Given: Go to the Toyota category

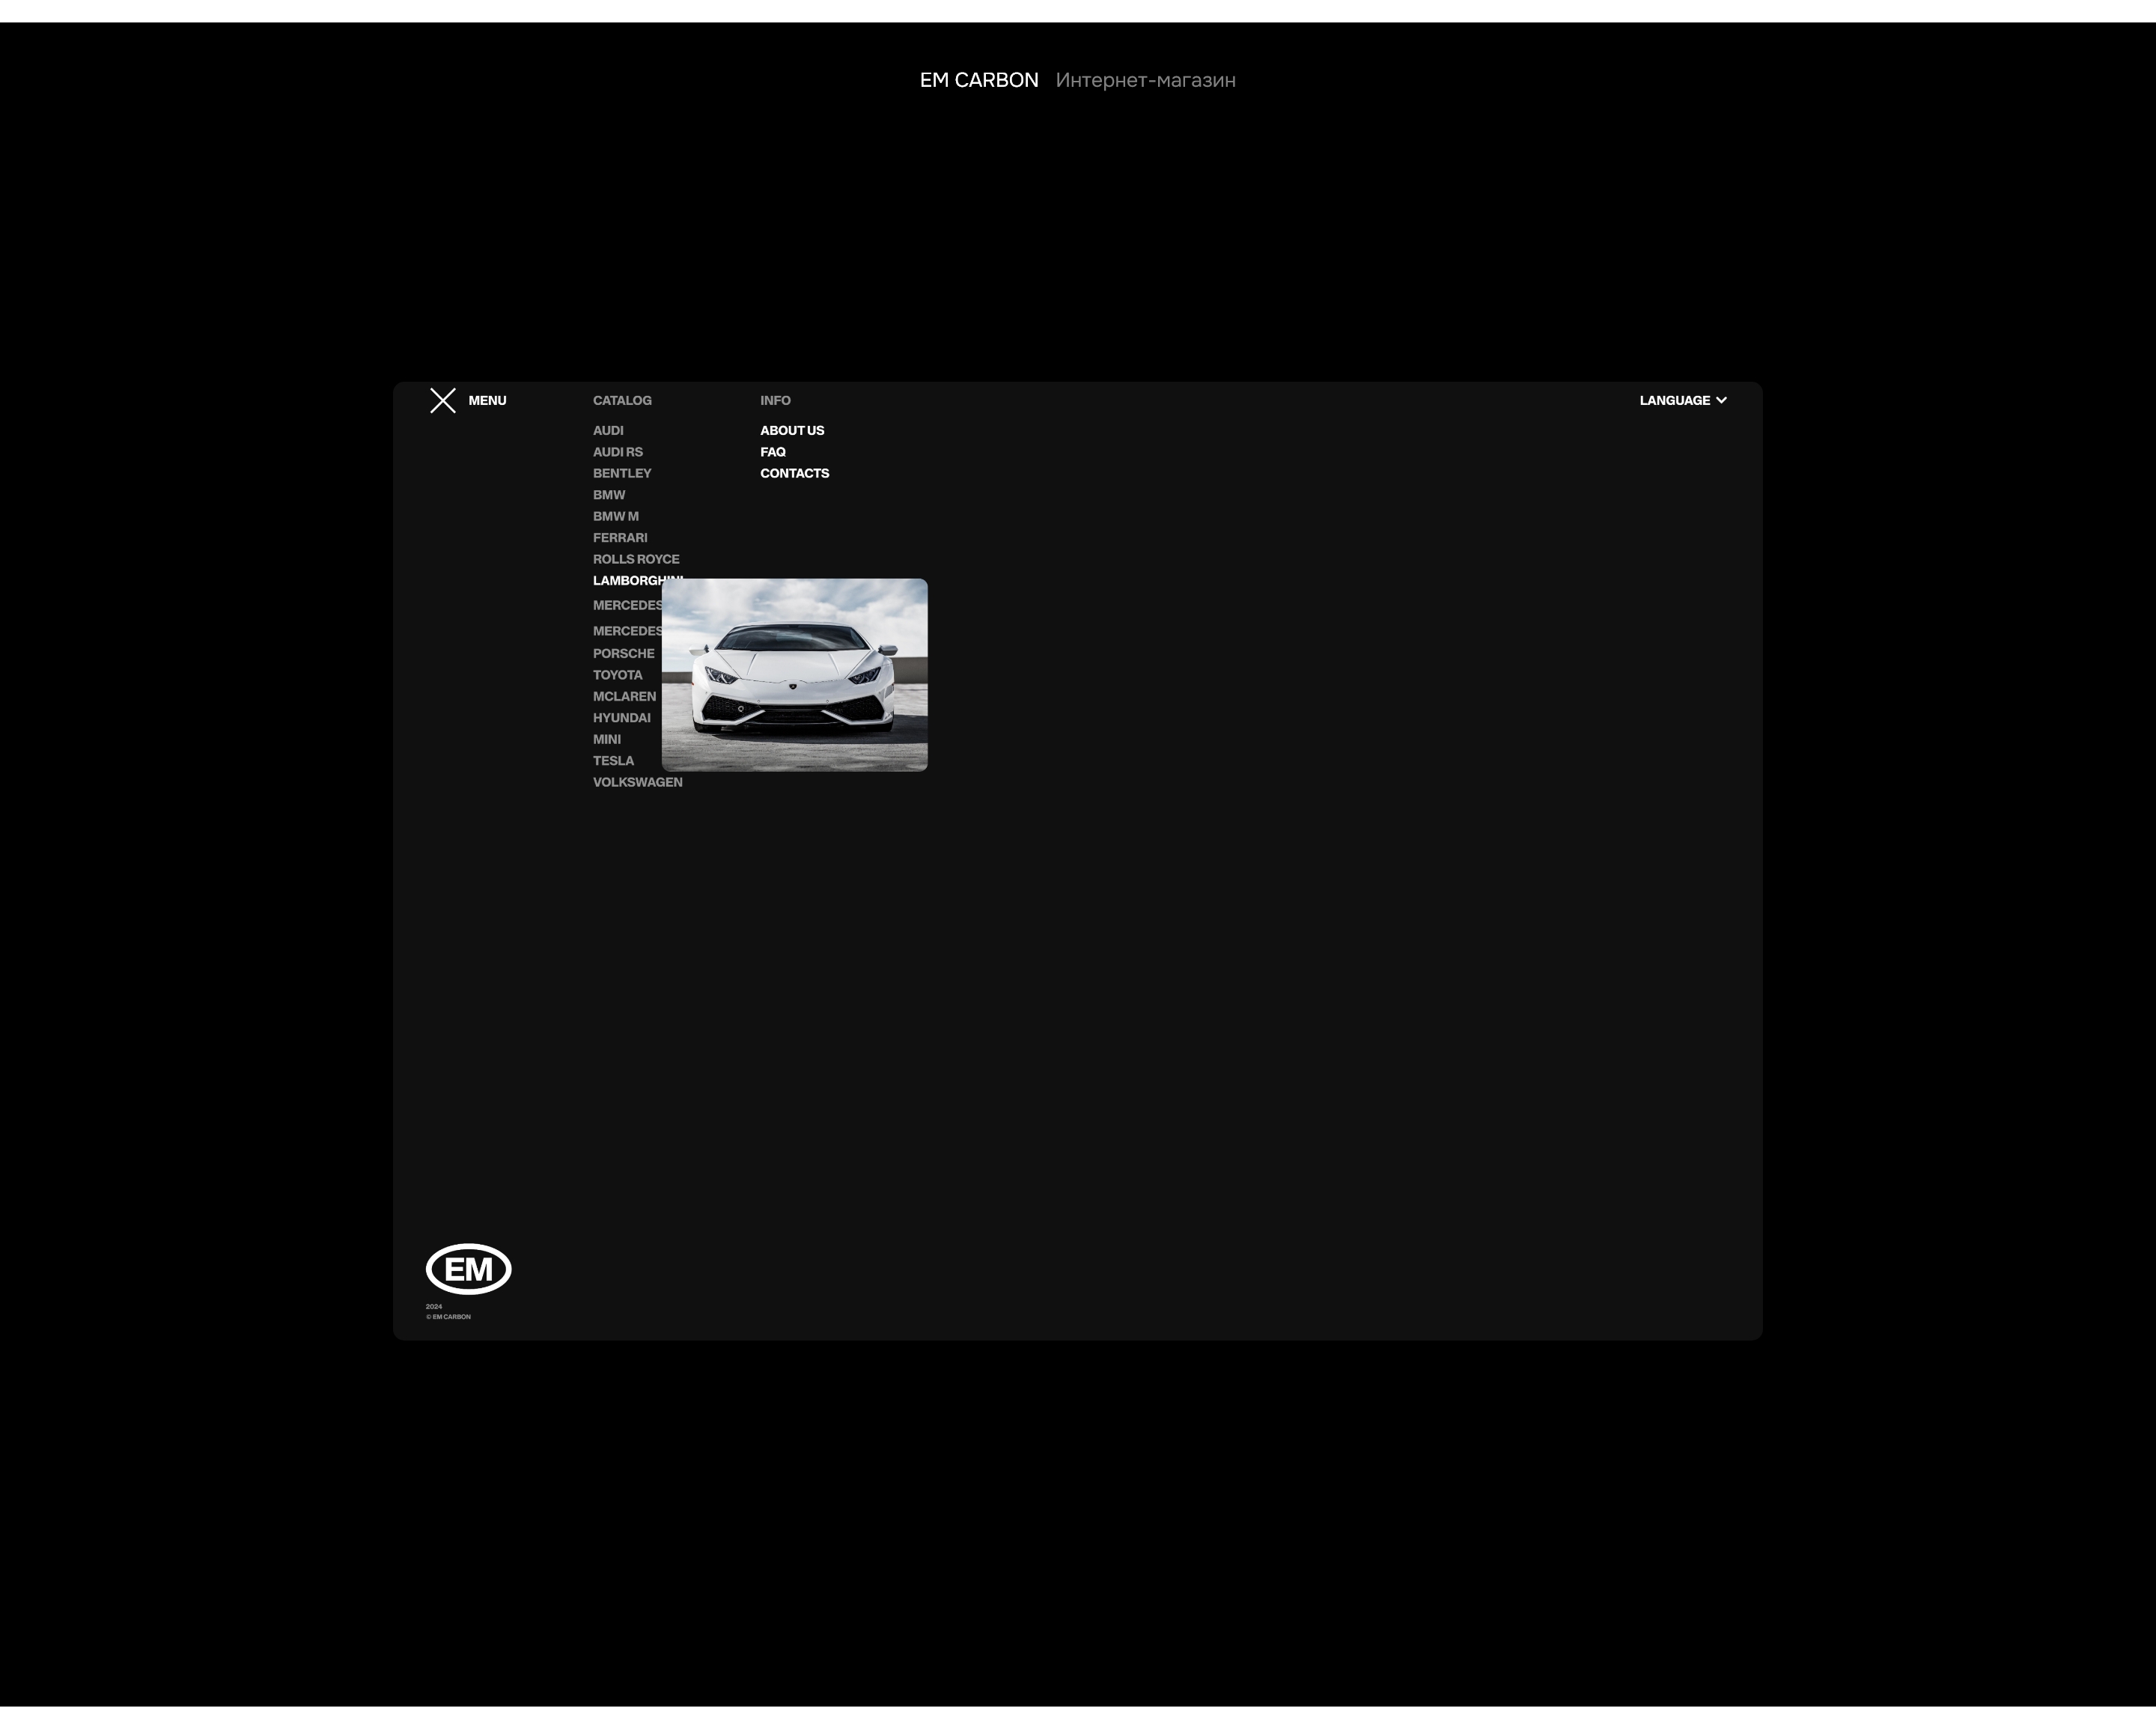Looking at the screenshot, I should pyautogui.click(x=617, y=675).
